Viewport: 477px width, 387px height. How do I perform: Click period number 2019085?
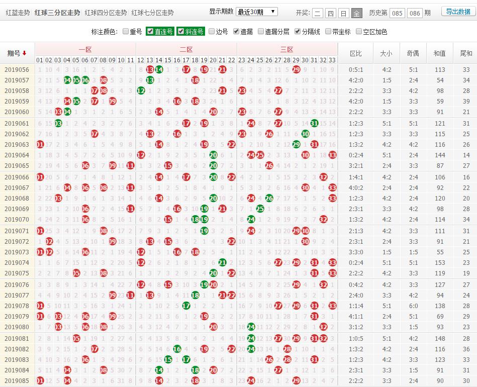coord(17,380)
